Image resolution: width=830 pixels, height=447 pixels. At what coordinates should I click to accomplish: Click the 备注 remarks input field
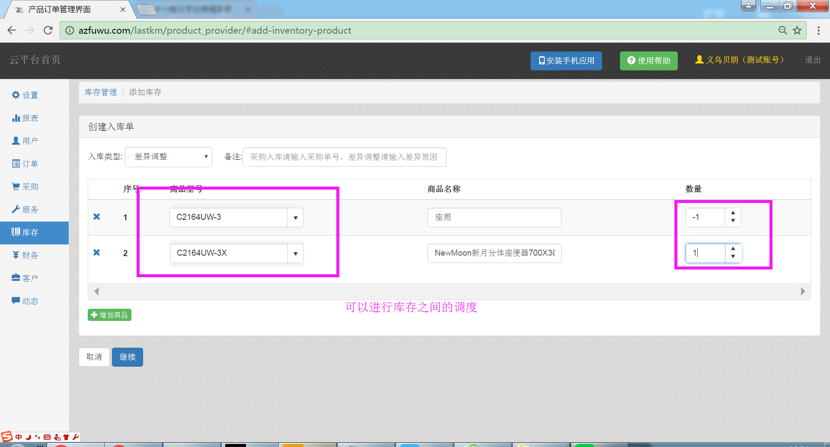(x=345, y=157)
